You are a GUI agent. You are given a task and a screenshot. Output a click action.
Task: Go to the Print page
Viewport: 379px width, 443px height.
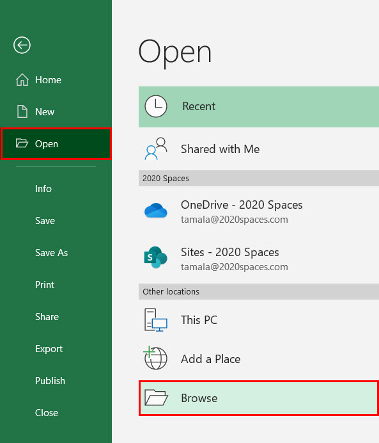pos(45,284)
